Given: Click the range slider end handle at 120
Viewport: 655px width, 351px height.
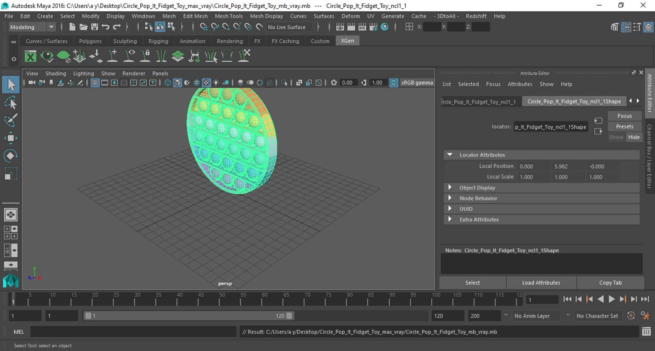Looking at the screenshot, I should click(x=289, y=316).
